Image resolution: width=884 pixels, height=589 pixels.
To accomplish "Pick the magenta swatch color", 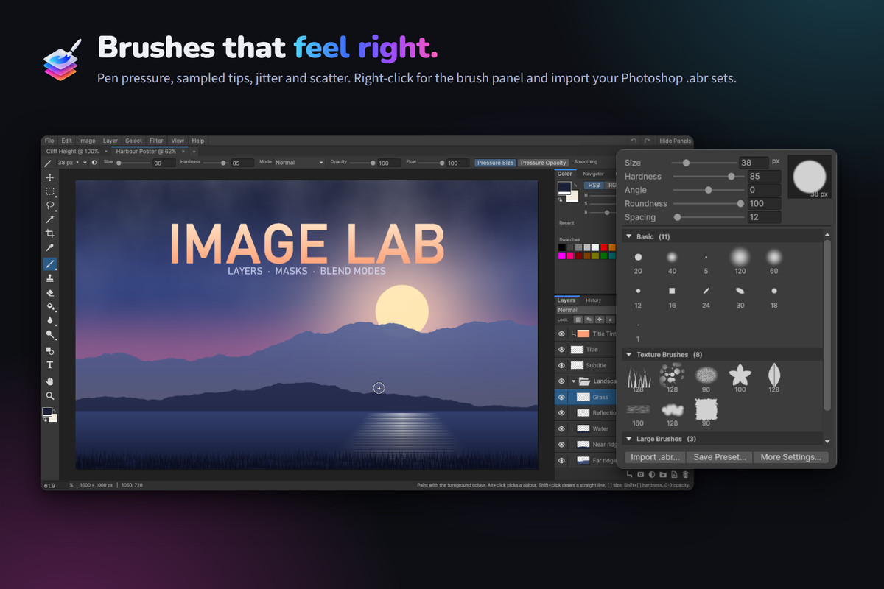I will coord(562,255).
